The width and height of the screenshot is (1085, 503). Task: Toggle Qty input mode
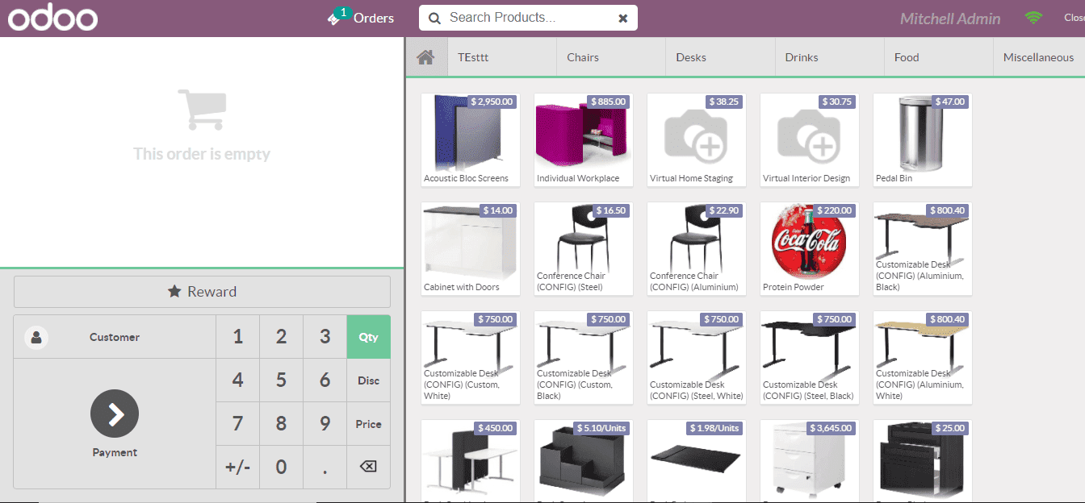pos(368,336)
